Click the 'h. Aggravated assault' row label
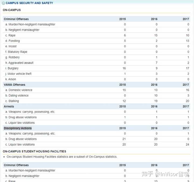The height and width of the screenshot is (182, 194). (19, 63)
